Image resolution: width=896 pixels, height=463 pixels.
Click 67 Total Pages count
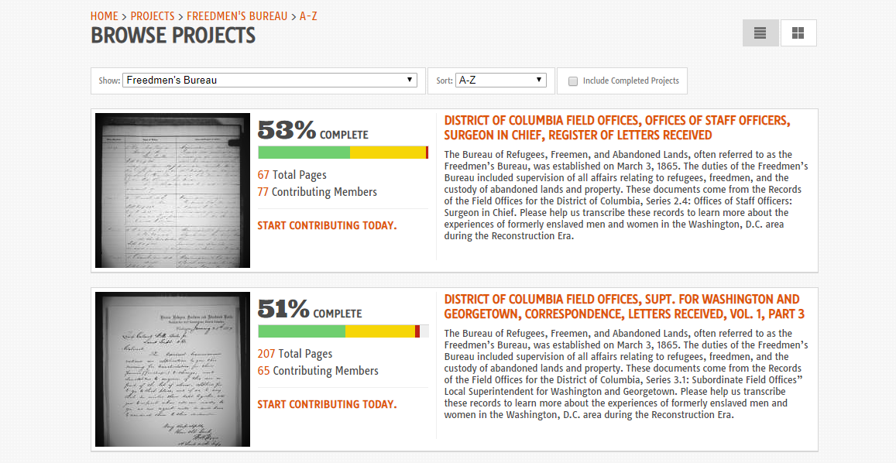click(x=292, y=175)
